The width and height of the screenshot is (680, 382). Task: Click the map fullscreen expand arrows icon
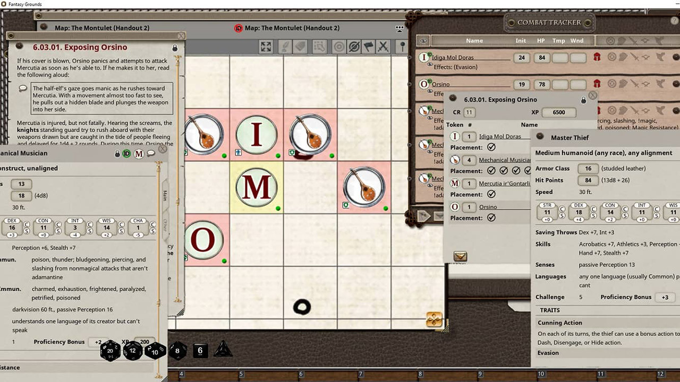coord(266,47)
